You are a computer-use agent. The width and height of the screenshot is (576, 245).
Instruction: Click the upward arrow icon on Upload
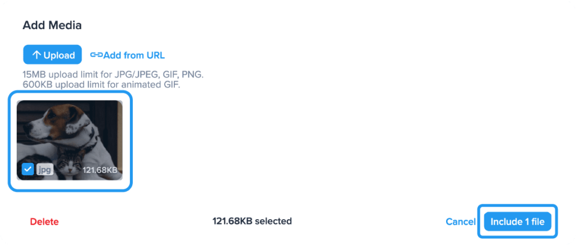click(x=37, y=55)
